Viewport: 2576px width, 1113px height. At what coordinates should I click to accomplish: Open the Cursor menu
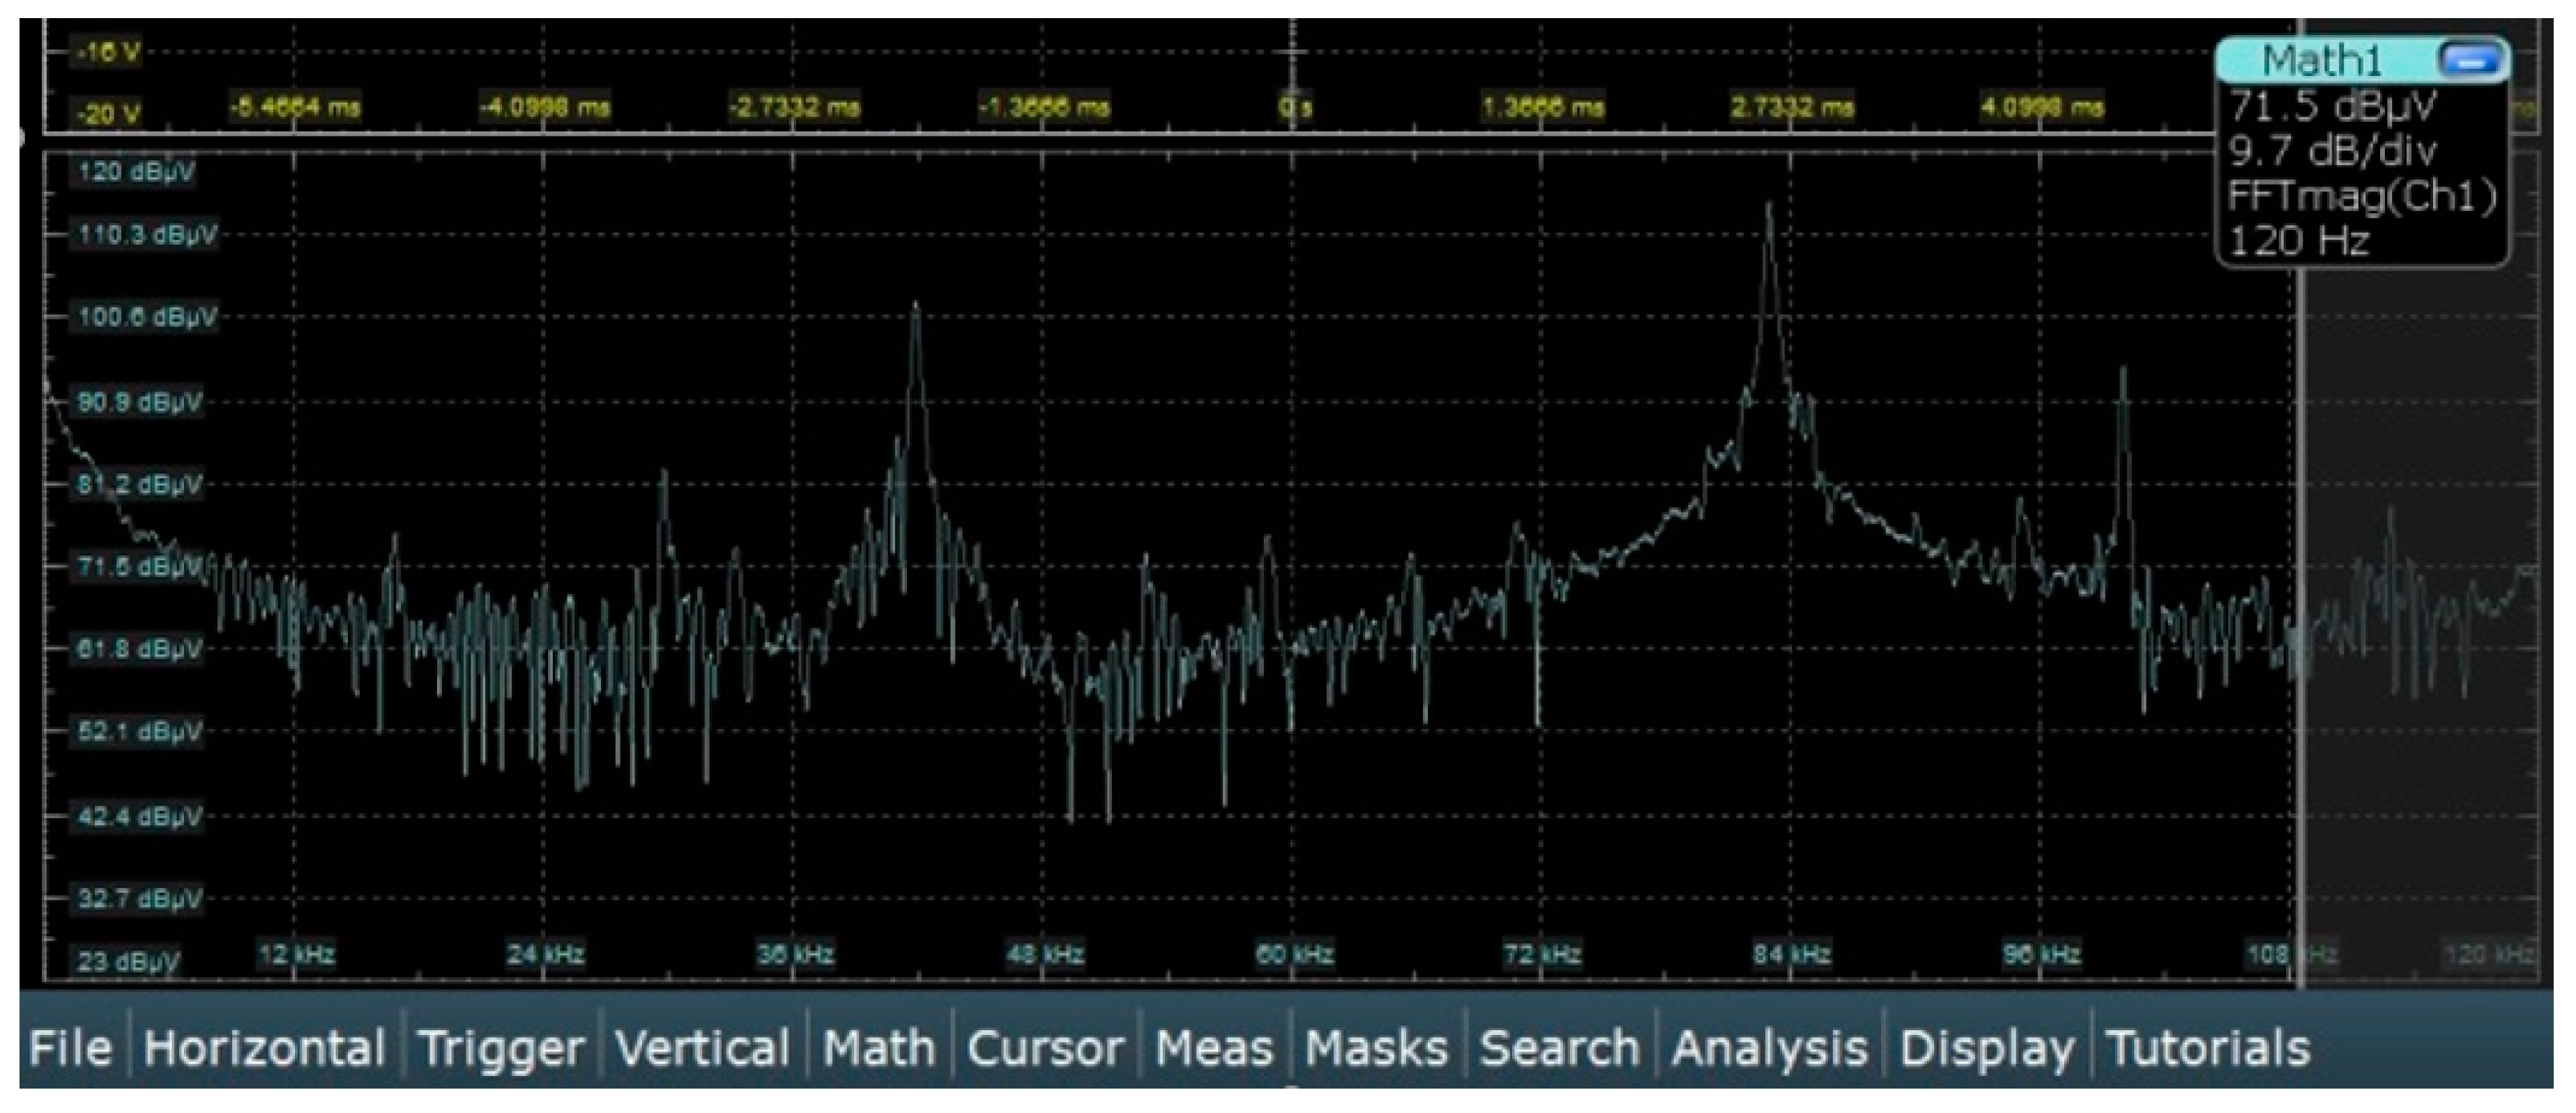coord(1045,1049)
